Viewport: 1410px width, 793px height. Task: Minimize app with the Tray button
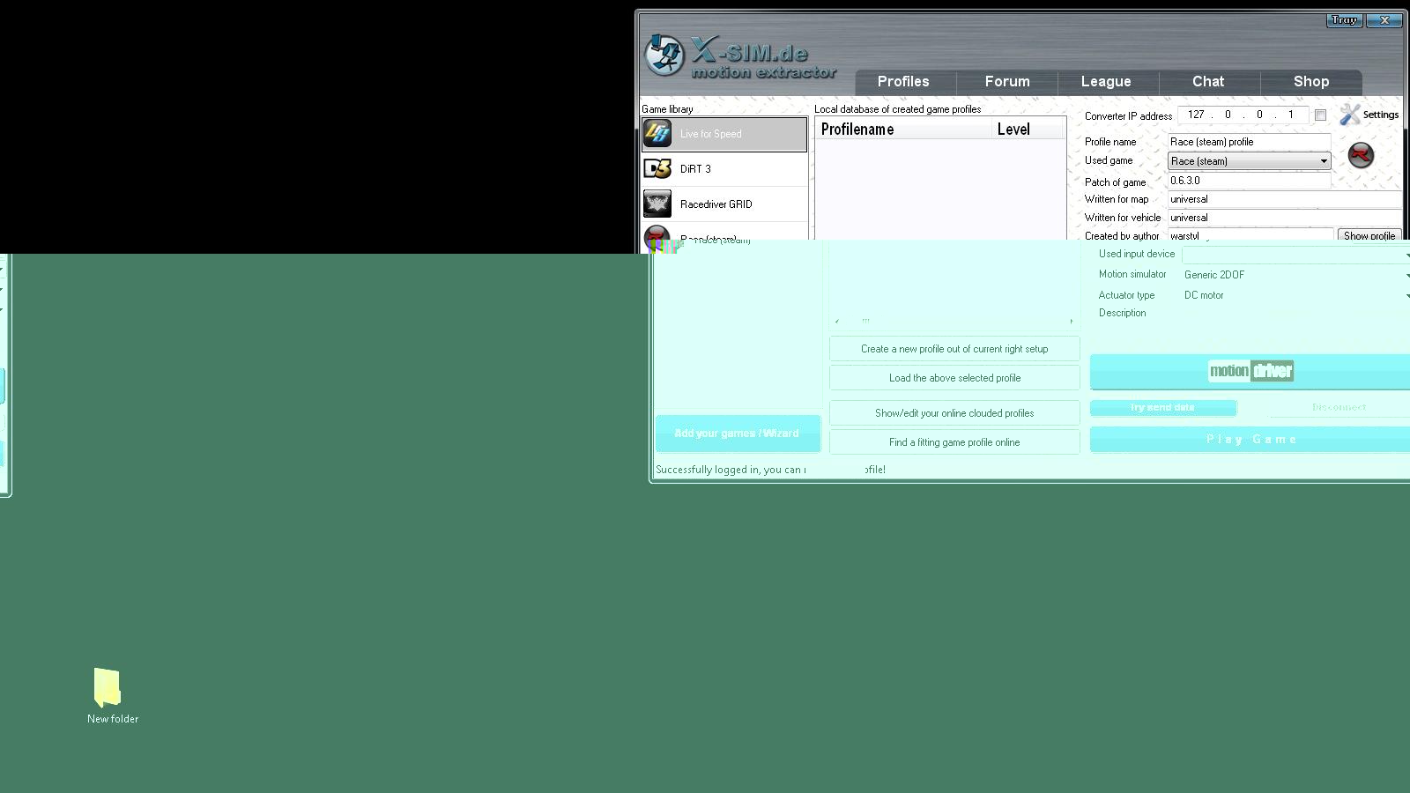(x=1344, y=20)
